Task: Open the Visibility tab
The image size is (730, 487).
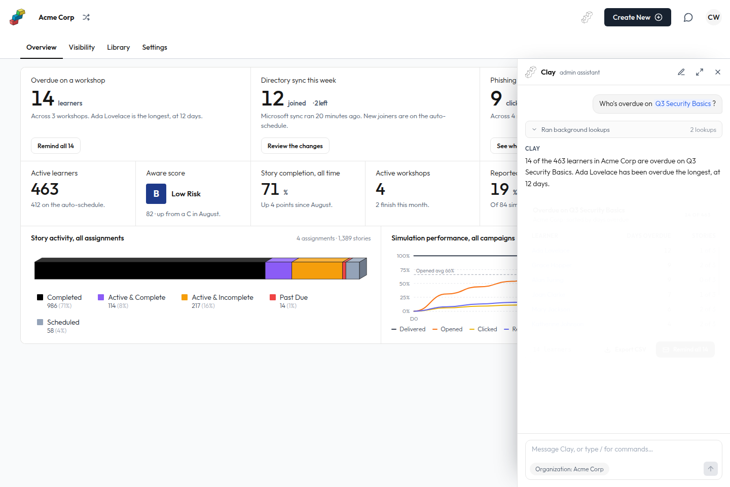Action: tap(82, 47)
